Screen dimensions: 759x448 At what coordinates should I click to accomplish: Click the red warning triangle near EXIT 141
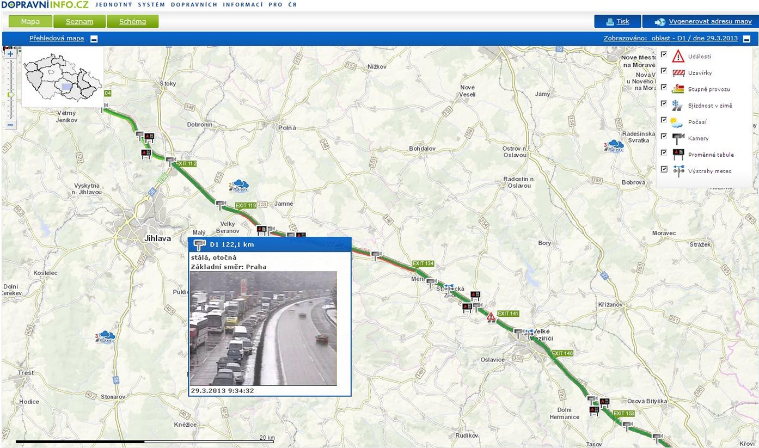[x=491, y=317]
